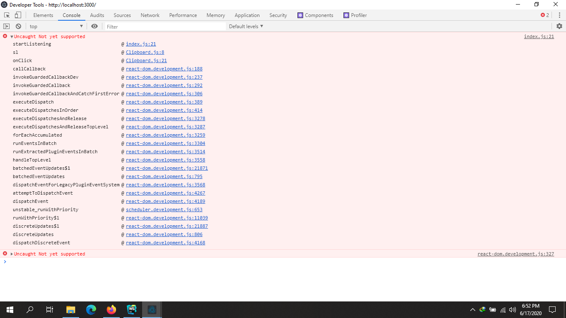
Task: Launch Microsoft Edge from the taskbar
Action: click(91, 309)
